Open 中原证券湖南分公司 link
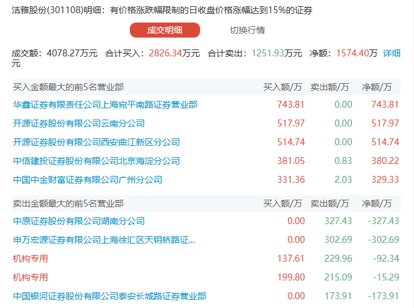414x308 pixels. (78, 221)
